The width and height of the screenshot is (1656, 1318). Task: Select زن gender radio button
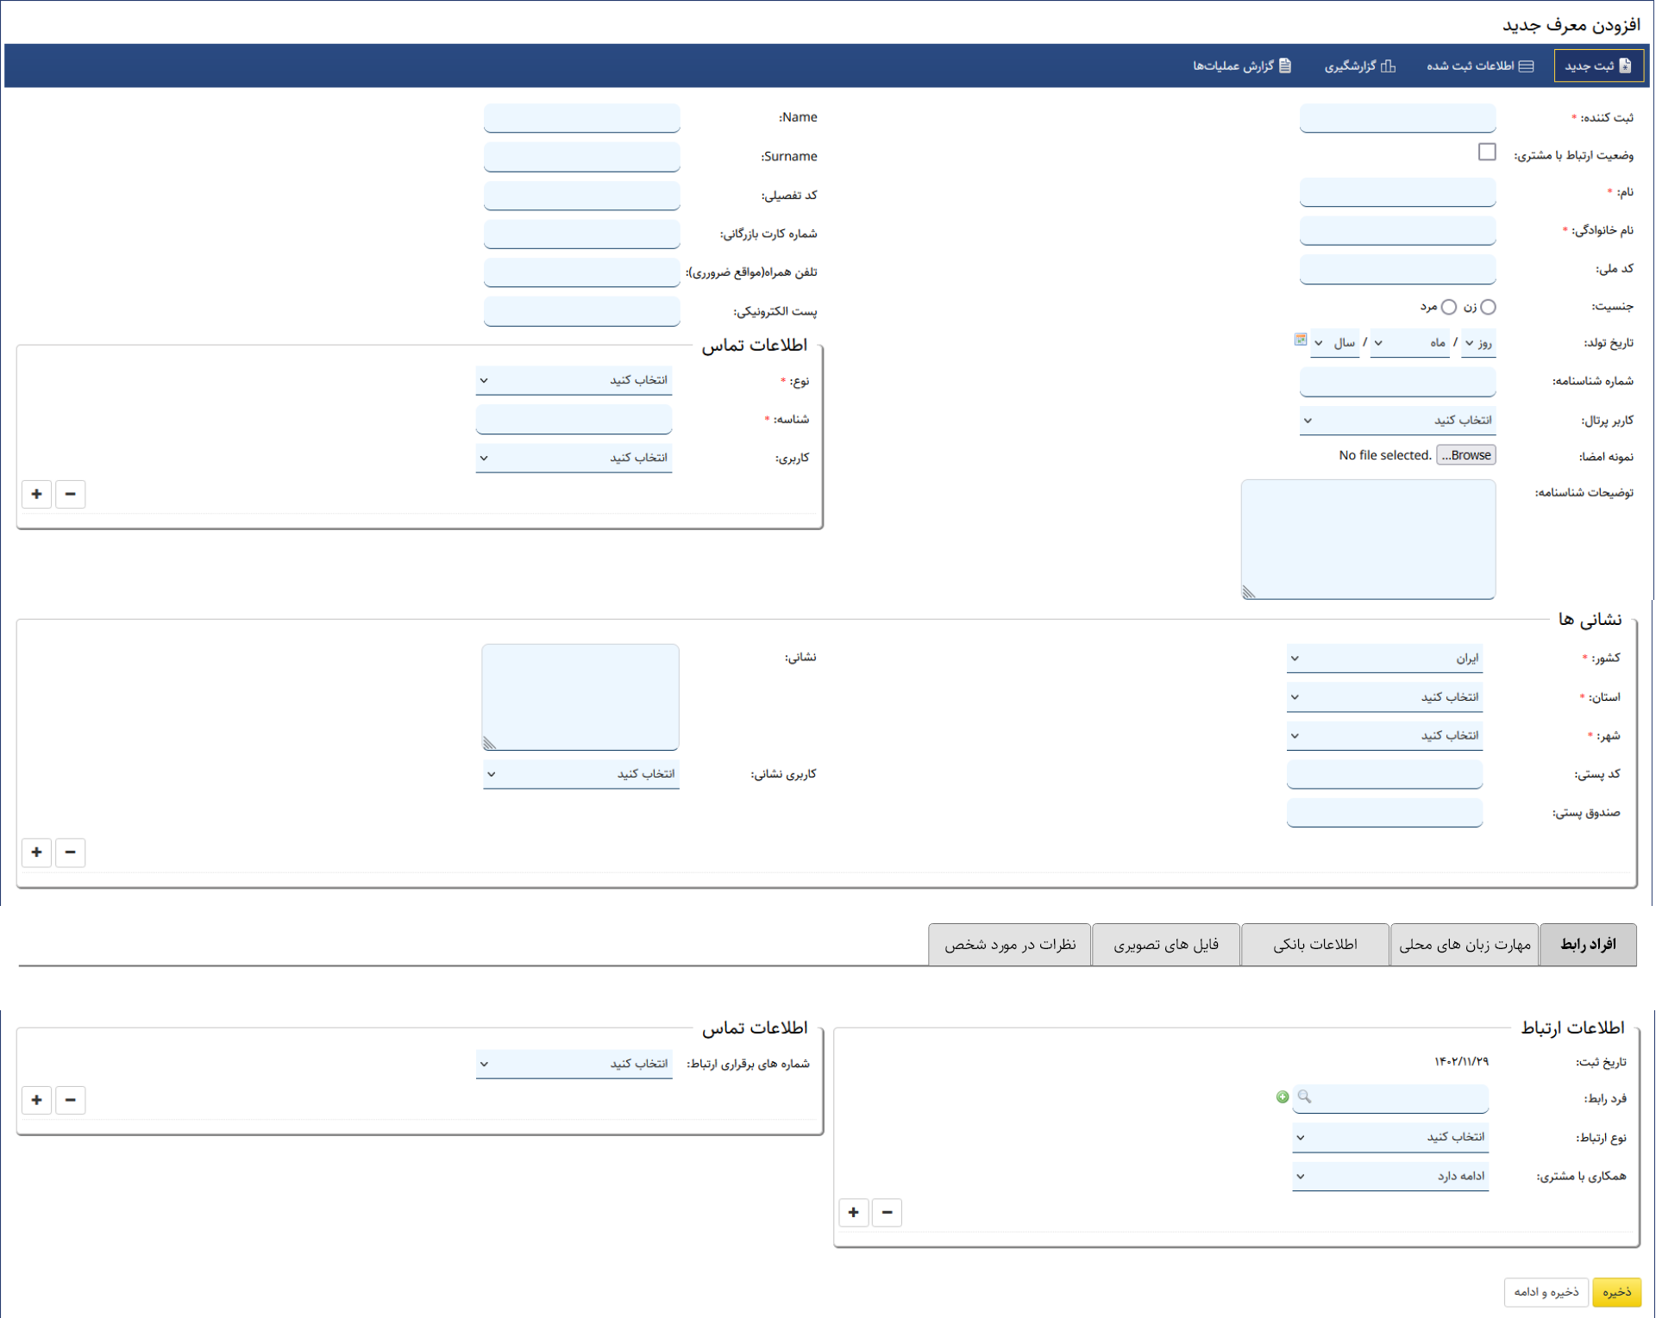point(1488,307)
